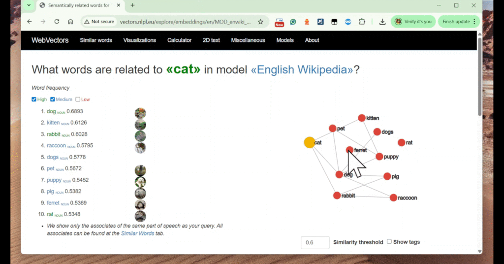Follow the Similar Words tab link
This screenshot has width=504, height=264.
coord(137,233)
